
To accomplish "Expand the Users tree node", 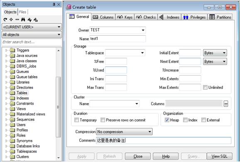I will pyautogui.click(x=6, y=125).
